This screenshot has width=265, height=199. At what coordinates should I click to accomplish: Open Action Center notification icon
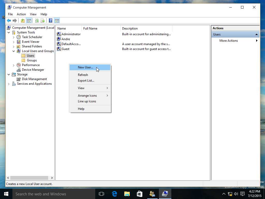(x=242, y=194)
